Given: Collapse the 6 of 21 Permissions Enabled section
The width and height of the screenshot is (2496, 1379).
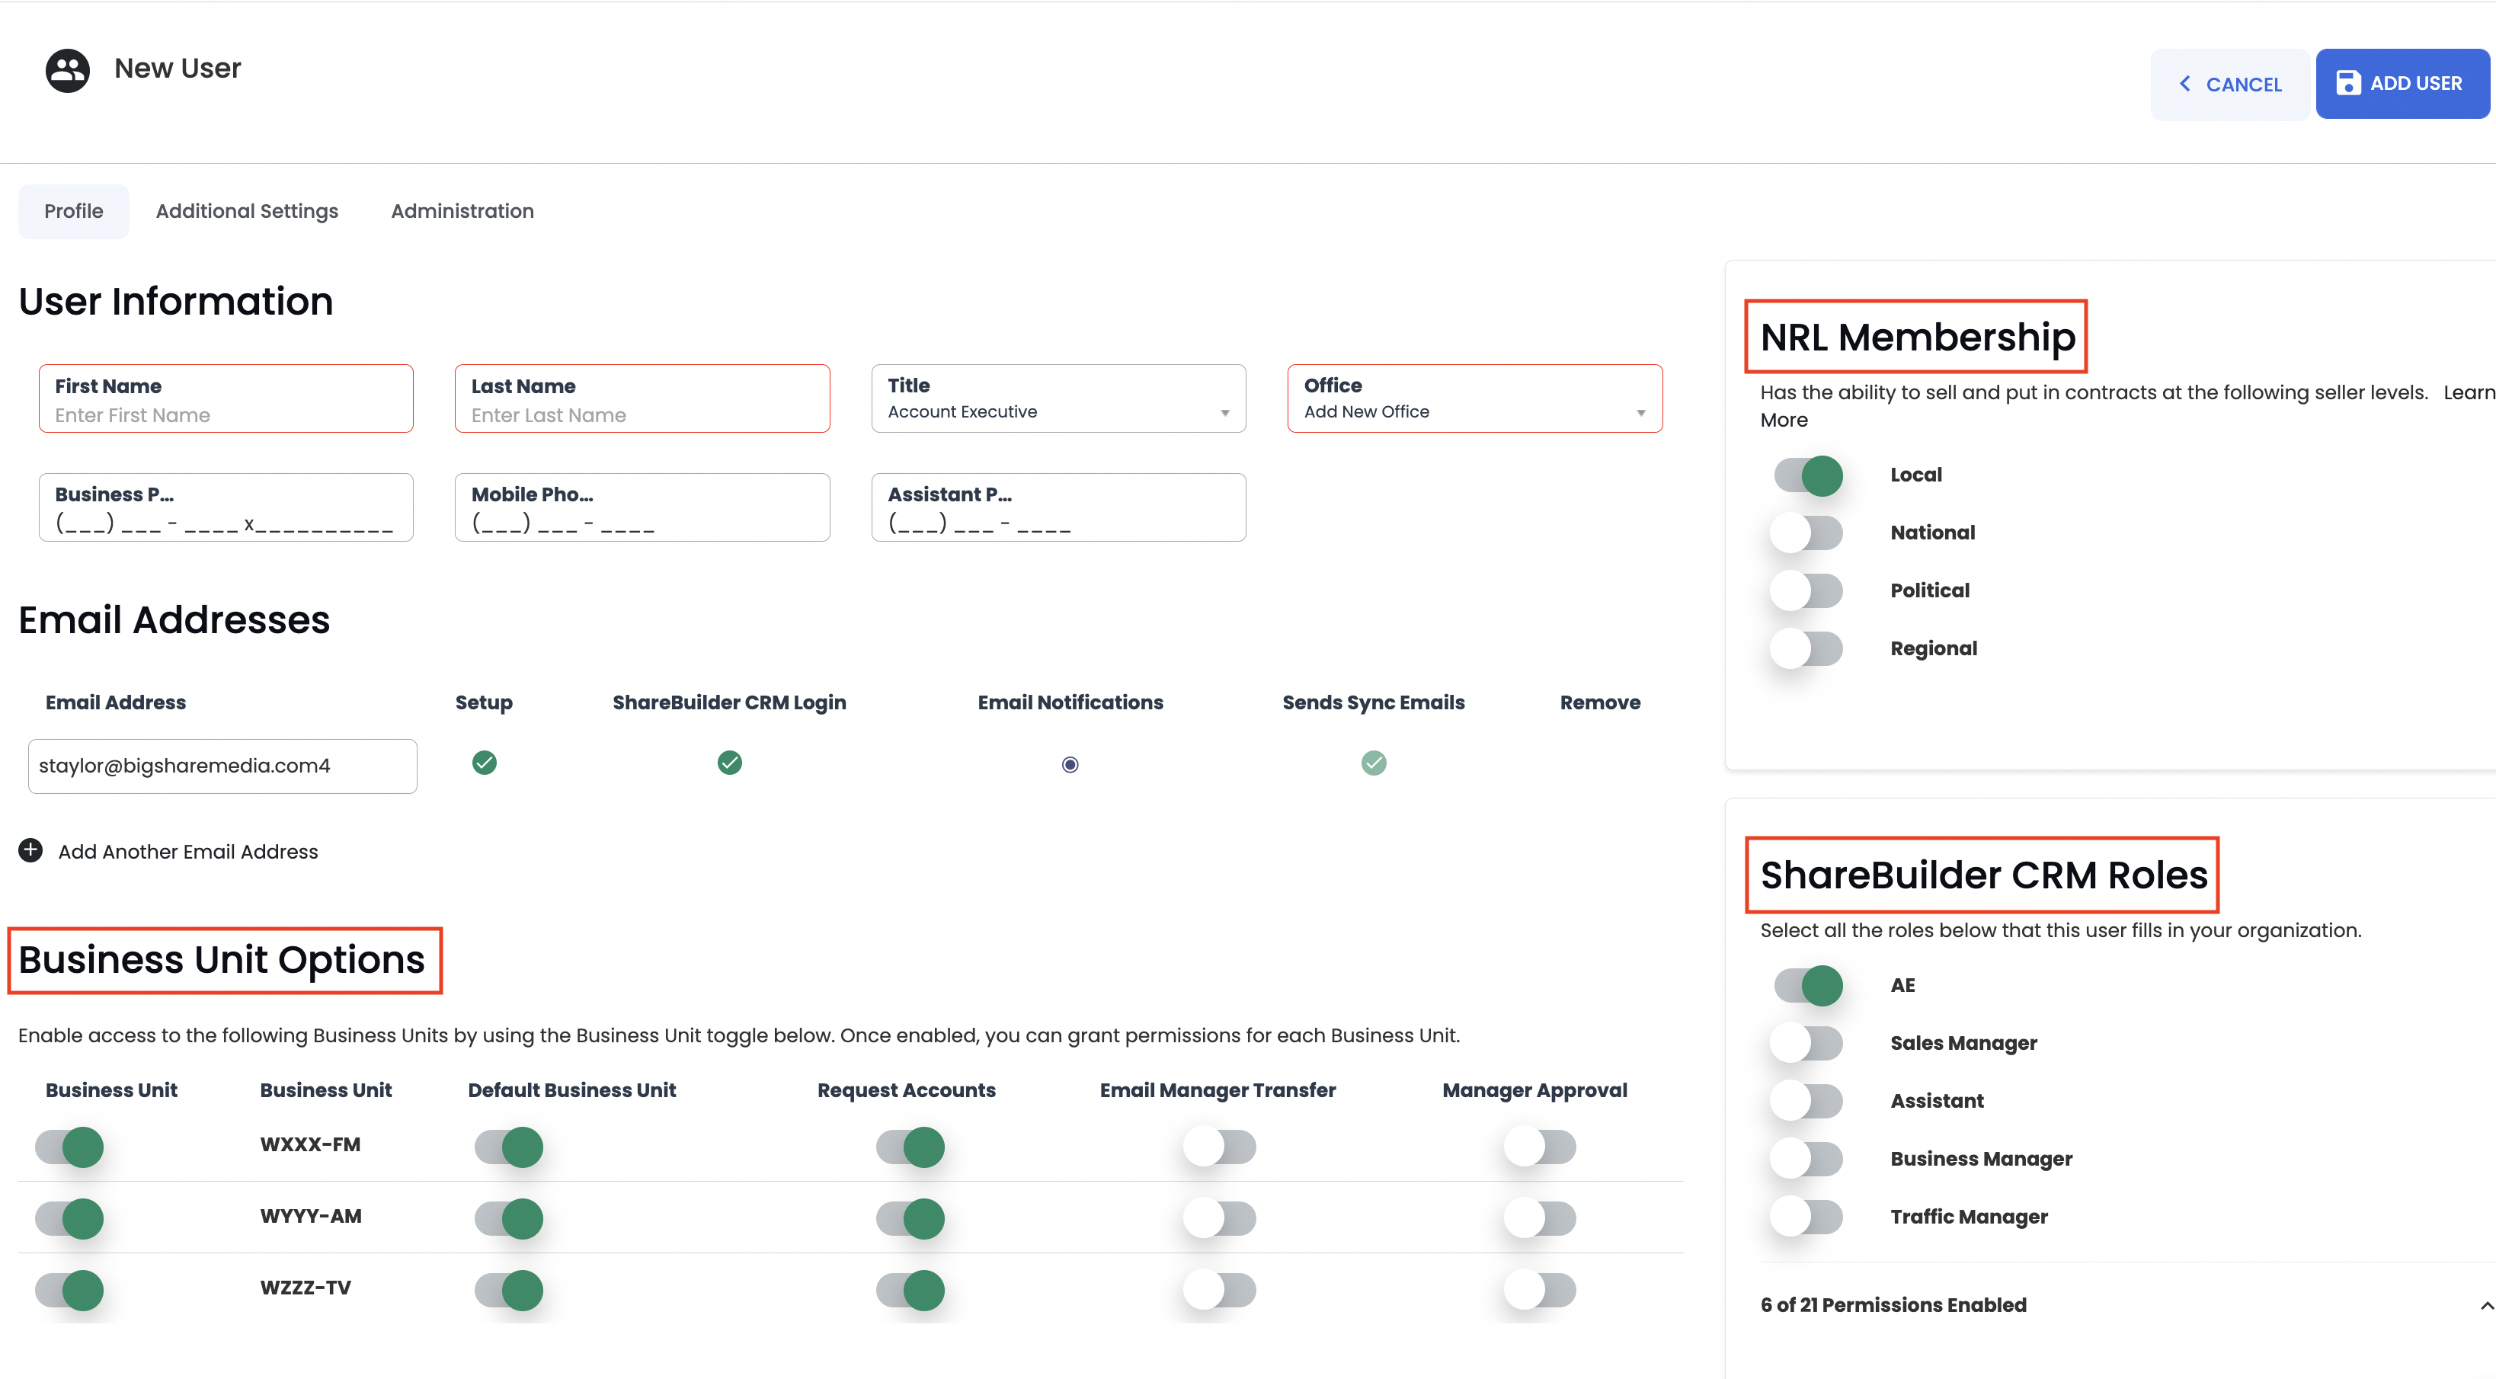Looking at the screenshot, I should click(2486, 1305).
